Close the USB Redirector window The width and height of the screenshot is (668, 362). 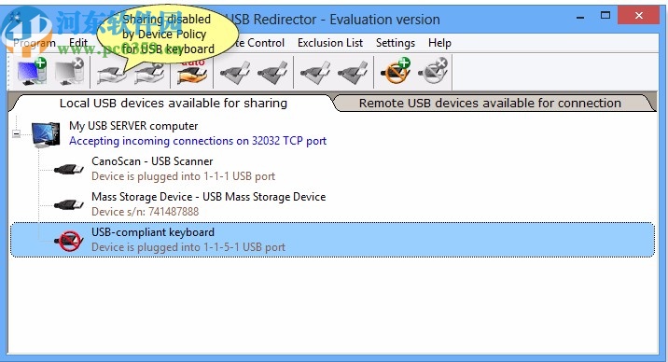pyautogui.click(x=638, y=16)
